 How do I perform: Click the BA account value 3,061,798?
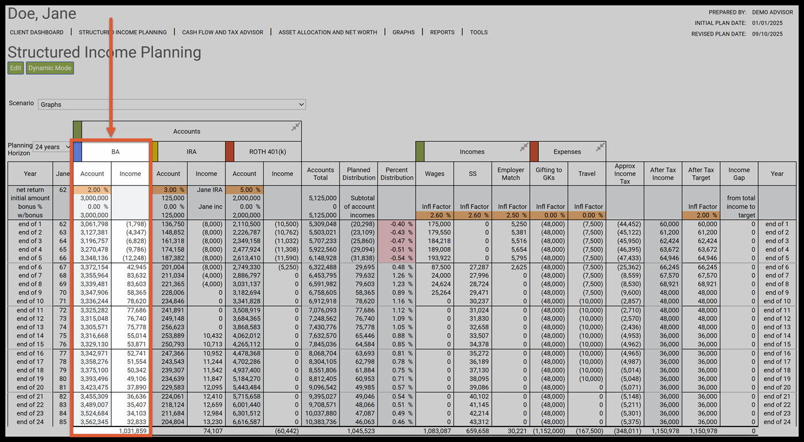pyautogui.click(x=95, y=224)
